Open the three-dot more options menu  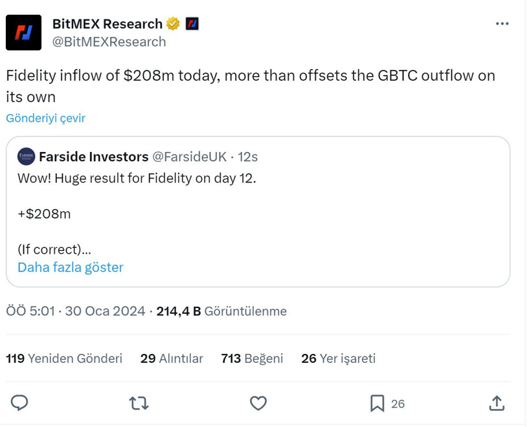click(x=502, y=24)
